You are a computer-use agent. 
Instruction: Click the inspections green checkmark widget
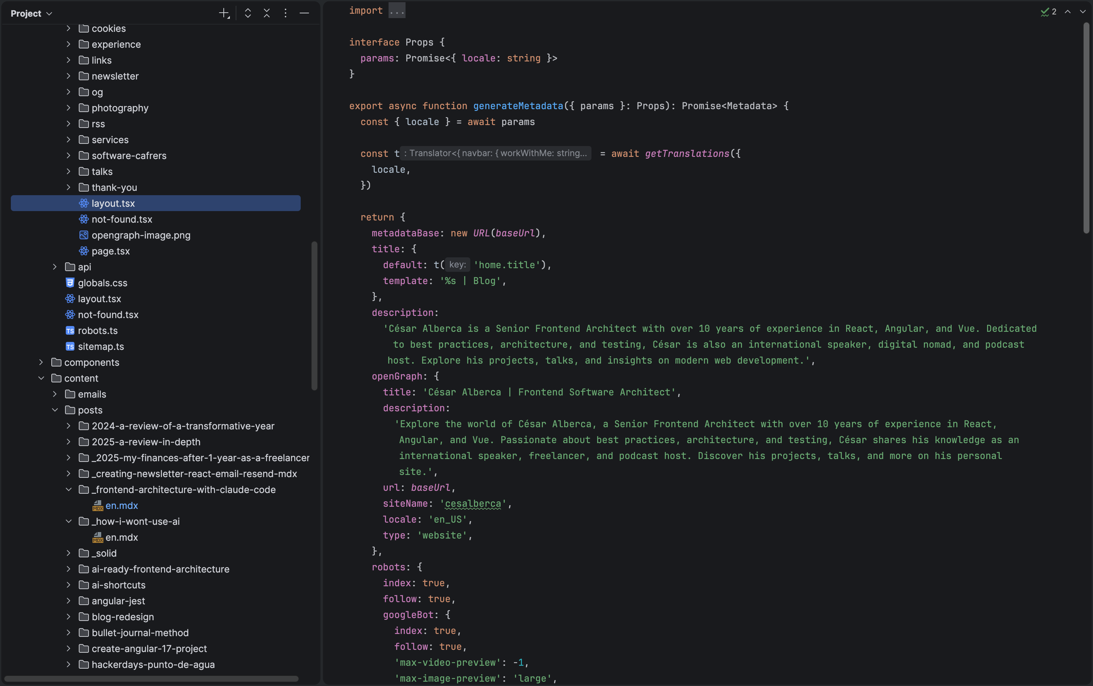coord(1048,12)
